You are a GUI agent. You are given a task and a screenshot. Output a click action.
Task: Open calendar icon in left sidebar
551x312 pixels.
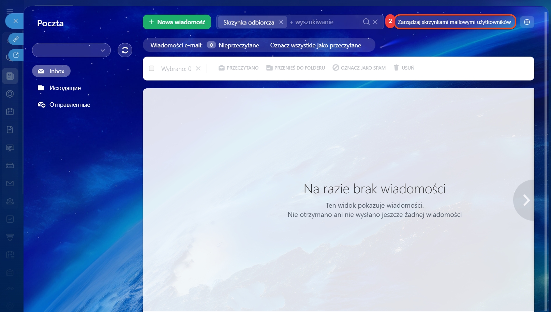(x=10, y=112)
